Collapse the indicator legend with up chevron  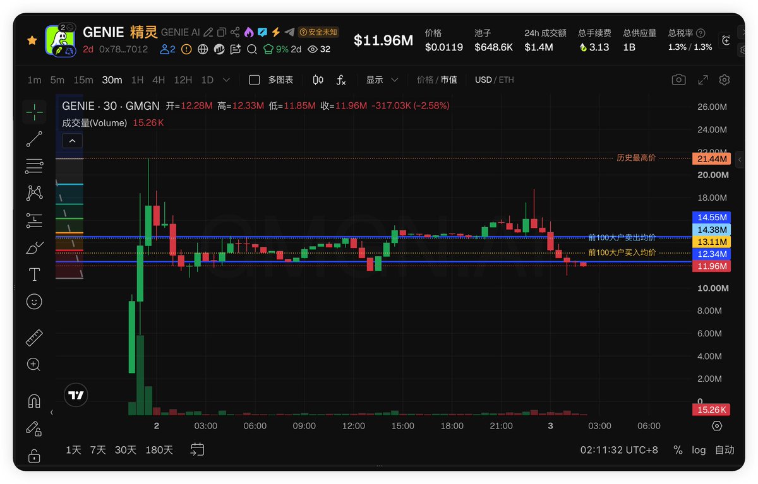(72, 141)
